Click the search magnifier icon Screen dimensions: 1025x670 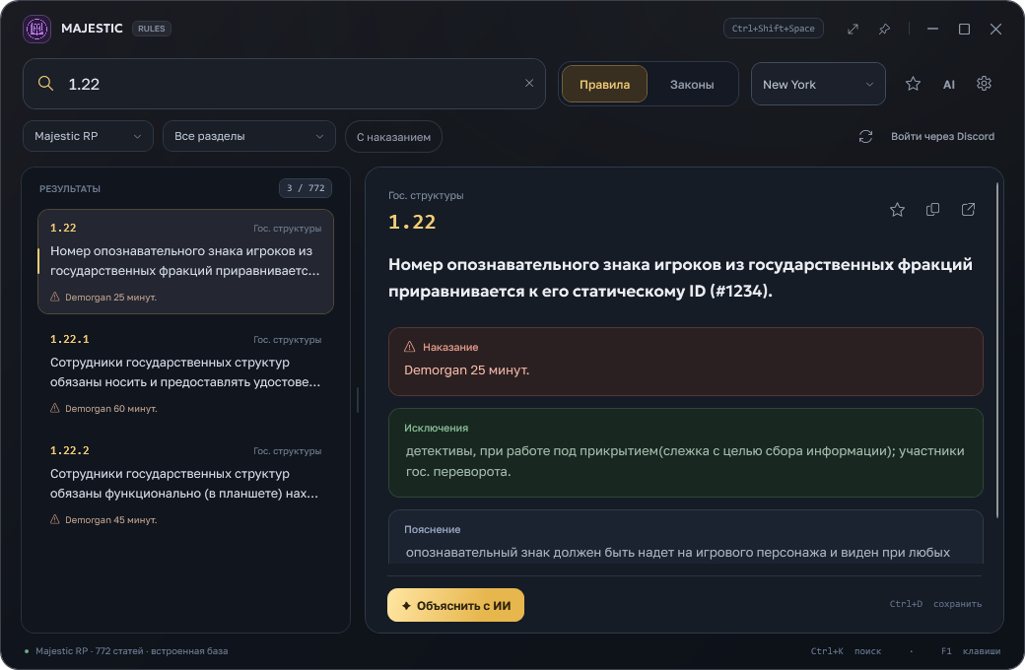tap(45, 84)
